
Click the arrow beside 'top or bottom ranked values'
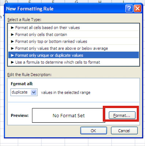pos(12,42)
